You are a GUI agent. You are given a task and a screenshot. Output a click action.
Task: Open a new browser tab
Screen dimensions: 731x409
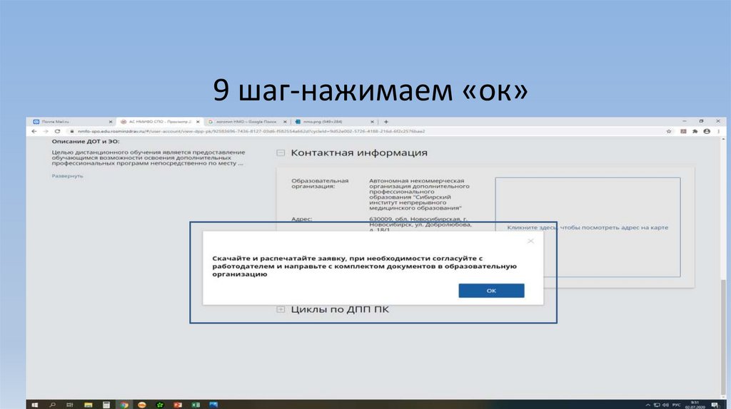pos(386,122)
